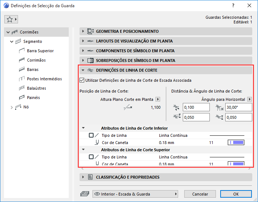Screen dimensions: 258x202
Task: Collapse Definições de Linha de Corte panel
Action: (166, 70)
